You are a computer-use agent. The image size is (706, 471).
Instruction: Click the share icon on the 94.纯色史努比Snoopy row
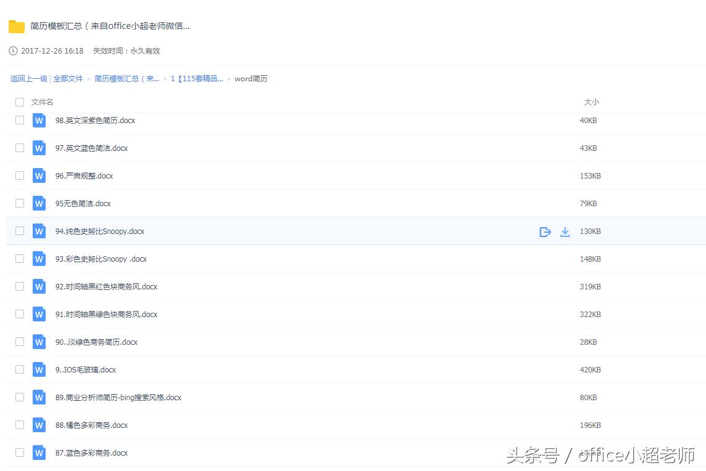pos(544,231)
